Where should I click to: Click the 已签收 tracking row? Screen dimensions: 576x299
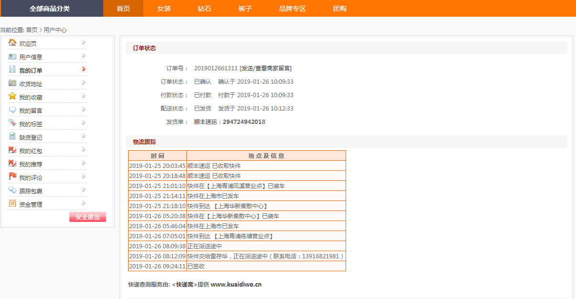[237, 266]
